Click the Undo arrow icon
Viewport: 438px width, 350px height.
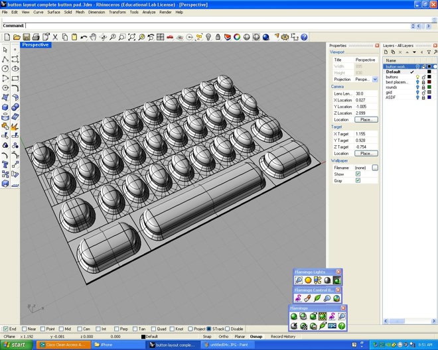coord(84,37)
